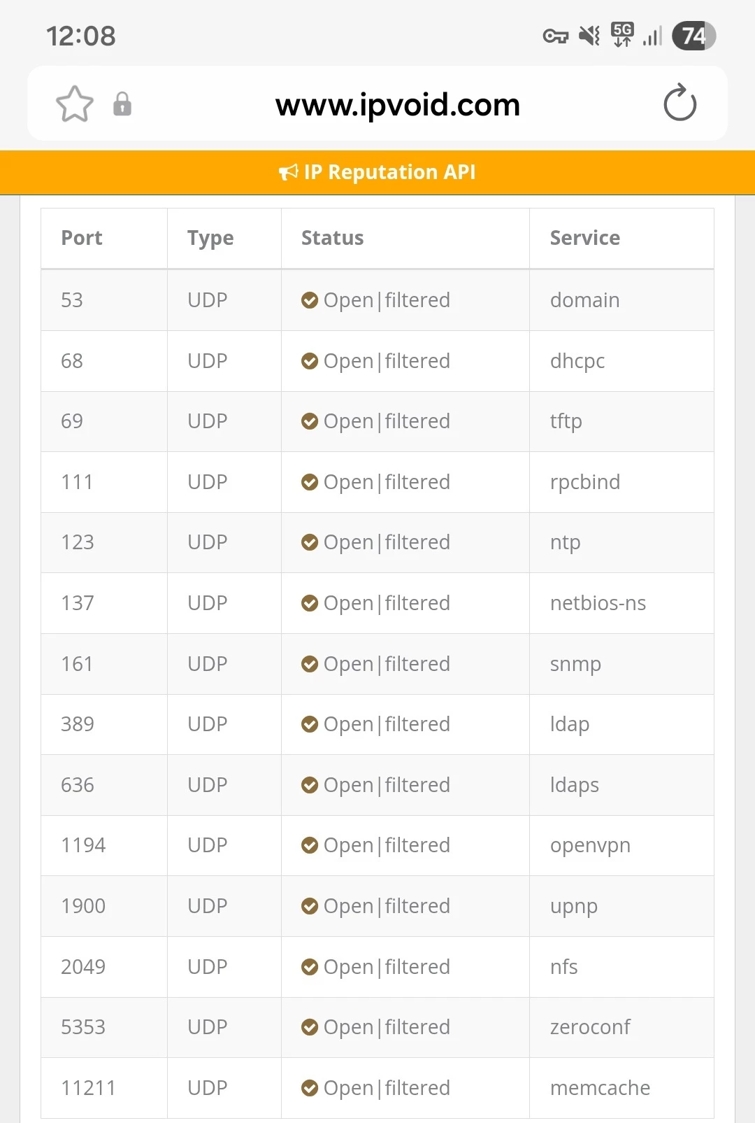Tap the megaphone icon in orange banner
The width and height of the screenshot is (755, 1123).
coord(288,172)
